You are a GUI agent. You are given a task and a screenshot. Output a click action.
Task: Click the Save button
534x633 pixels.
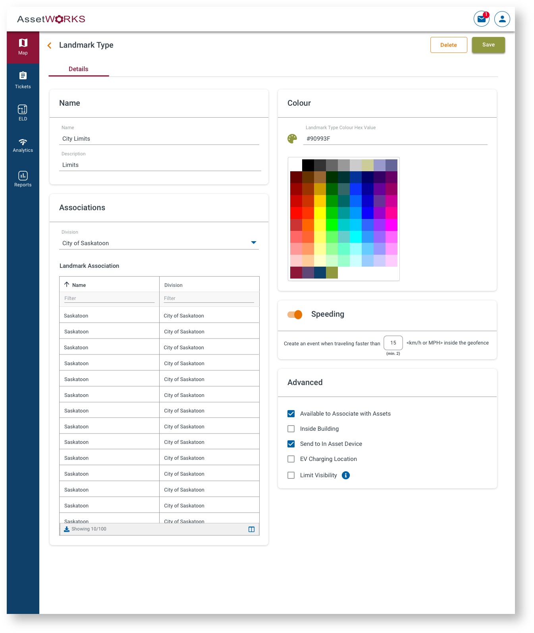point(488,45)
